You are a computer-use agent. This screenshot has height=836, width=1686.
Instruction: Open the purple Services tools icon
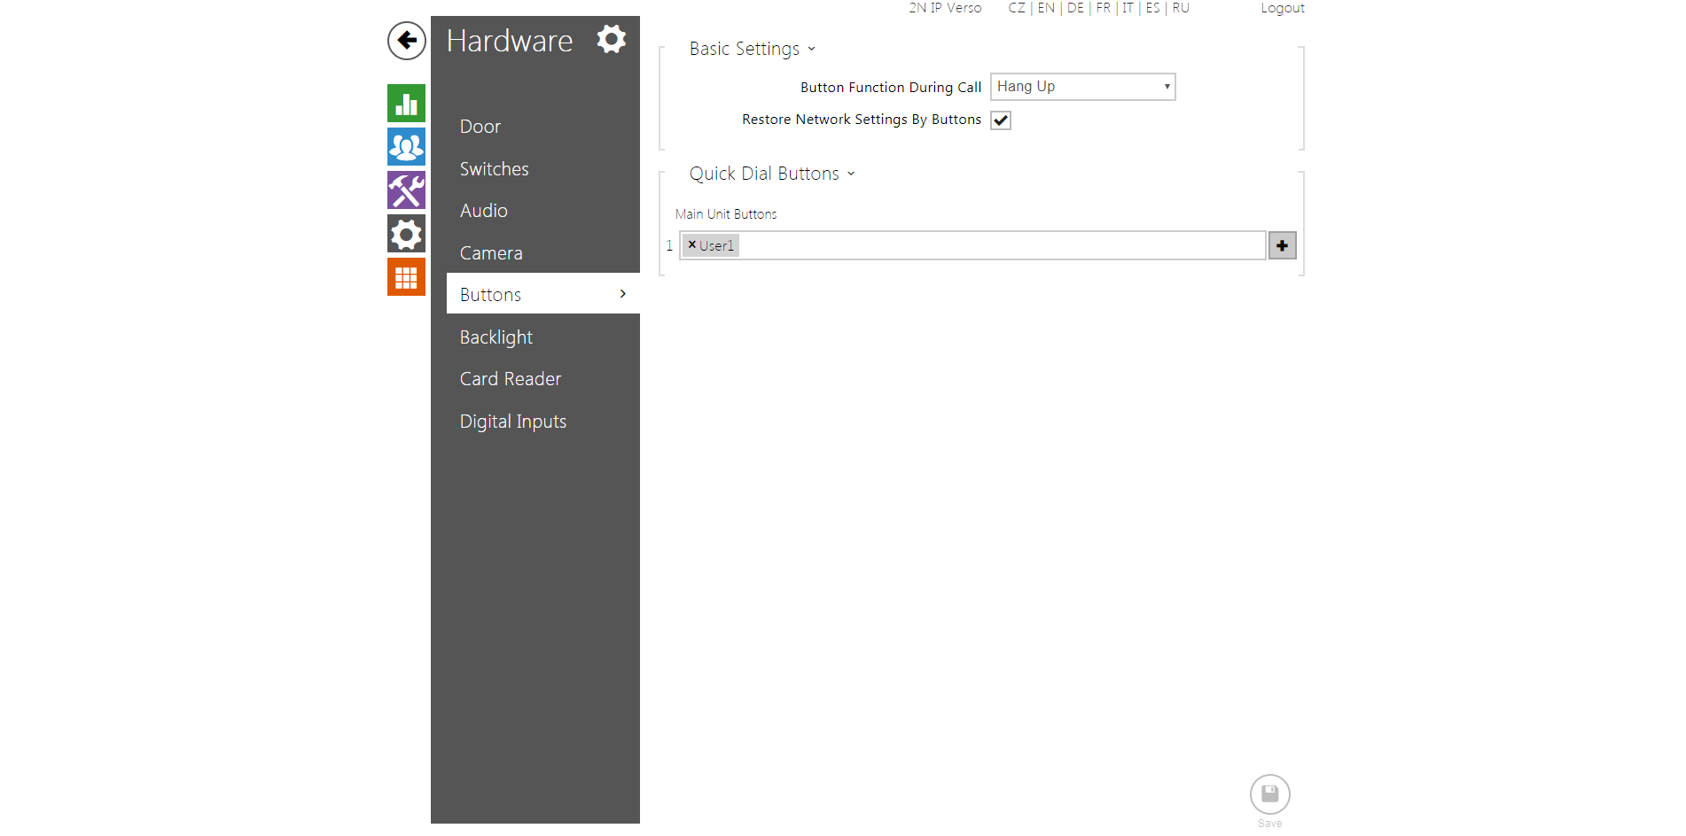tap(406, 190)
